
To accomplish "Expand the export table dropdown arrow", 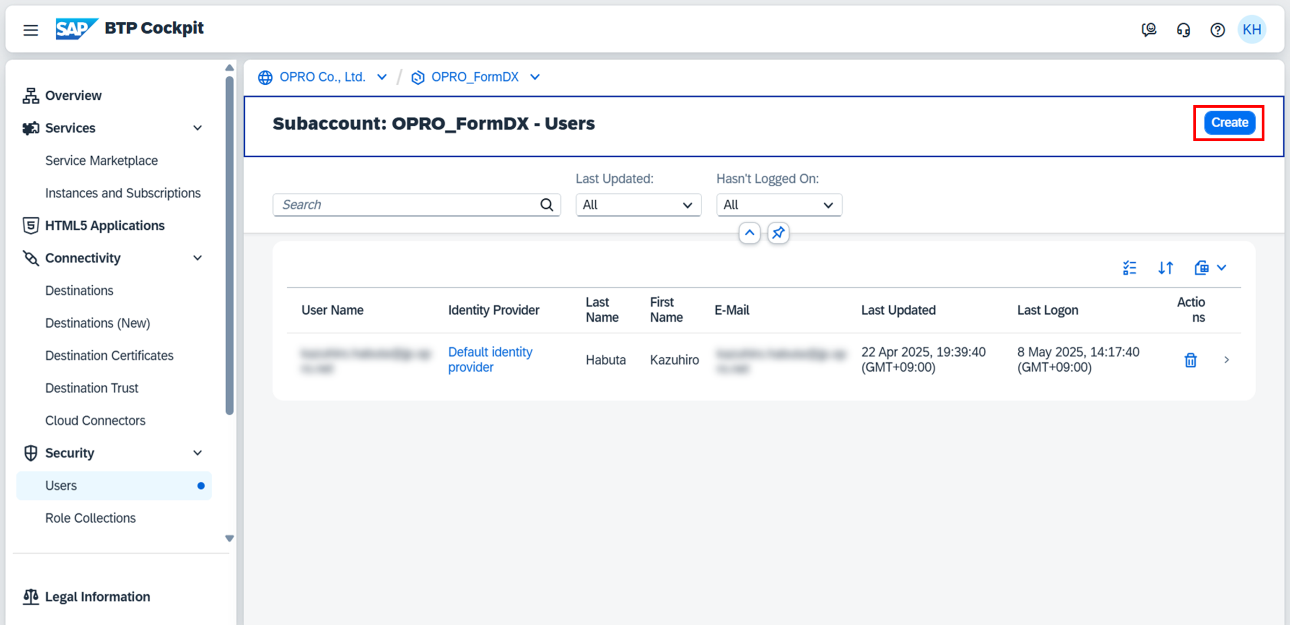I will click(1221, 268).
